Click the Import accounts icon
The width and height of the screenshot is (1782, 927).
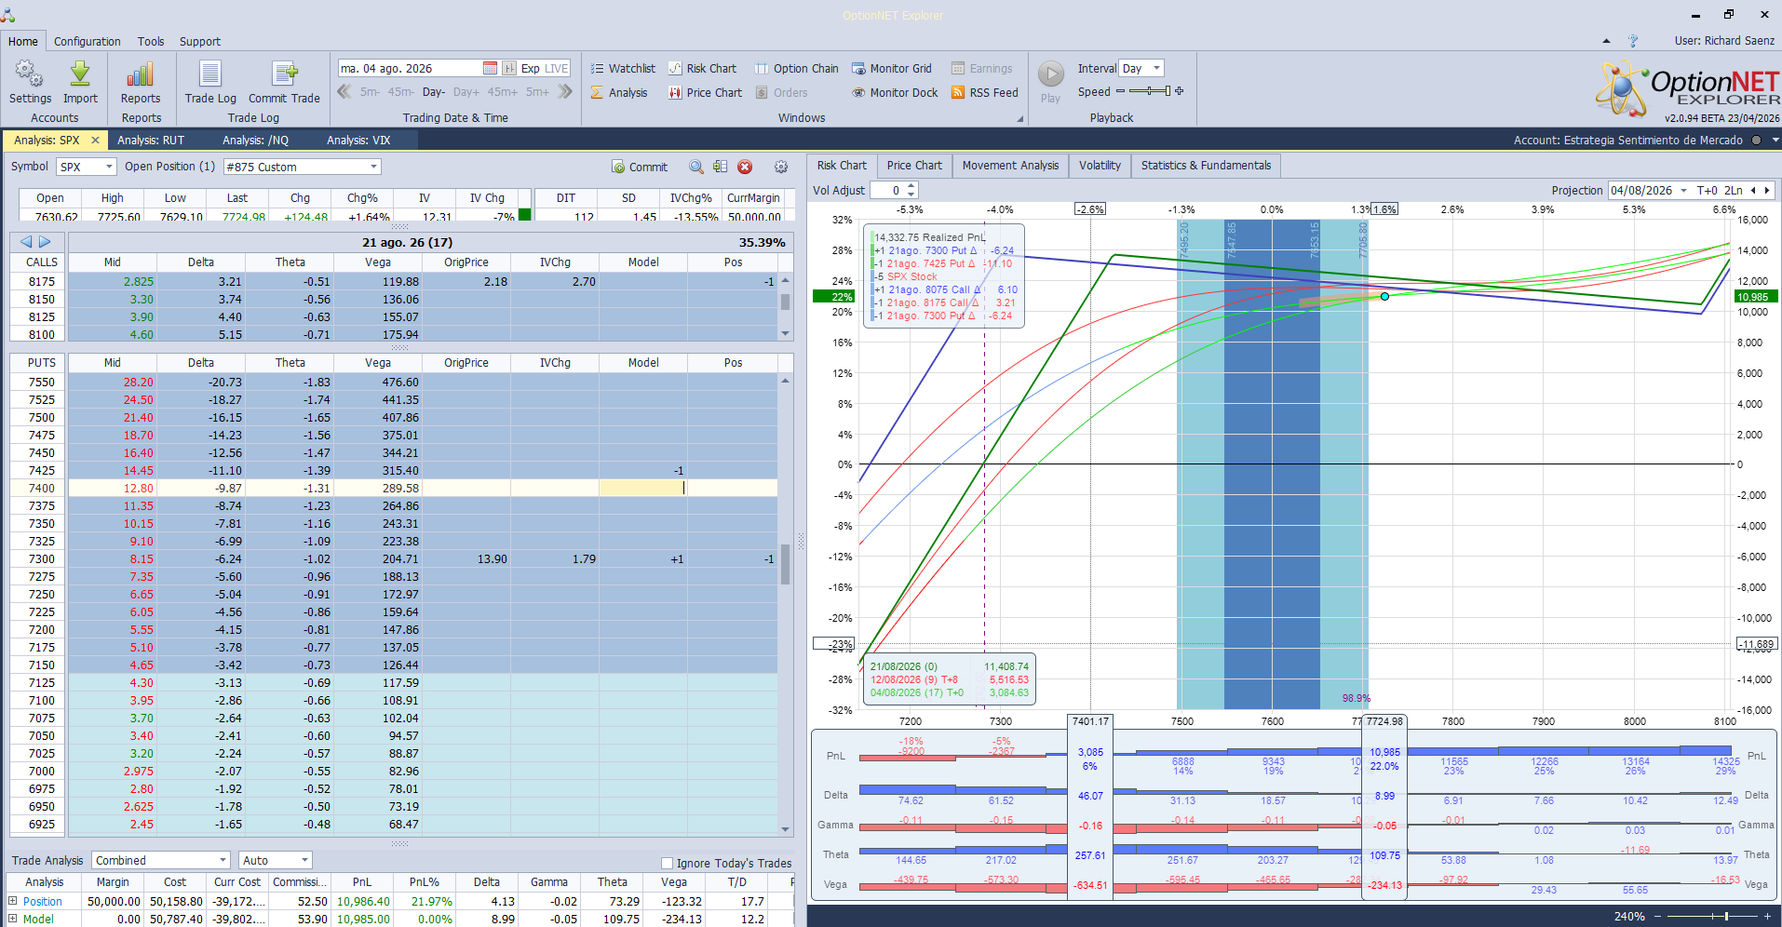(x=80, y=82)
